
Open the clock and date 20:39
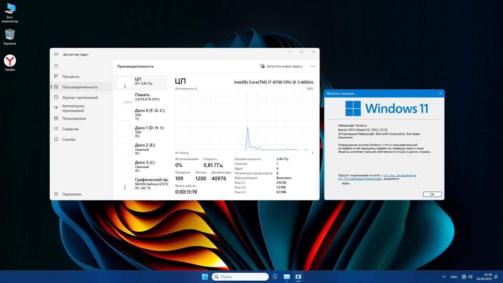(x=485, y=277)
